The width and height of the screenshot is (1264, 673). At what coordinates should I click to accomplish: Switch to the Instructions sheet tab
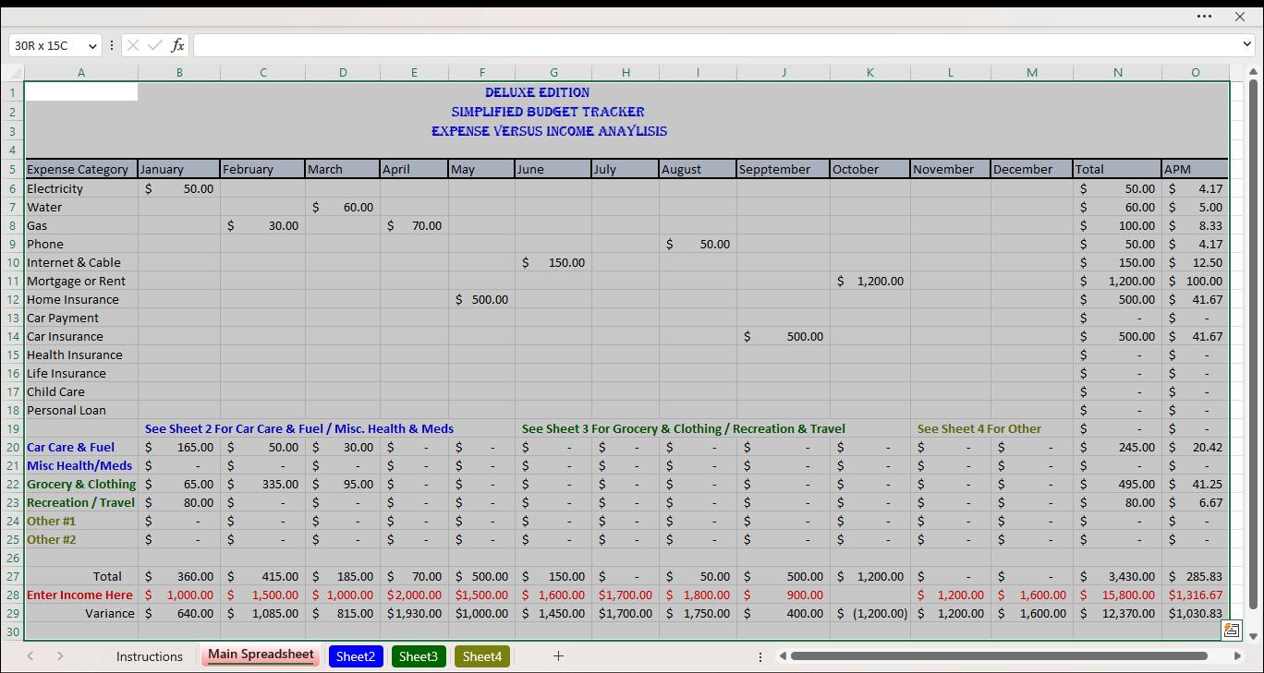(150, 656)
